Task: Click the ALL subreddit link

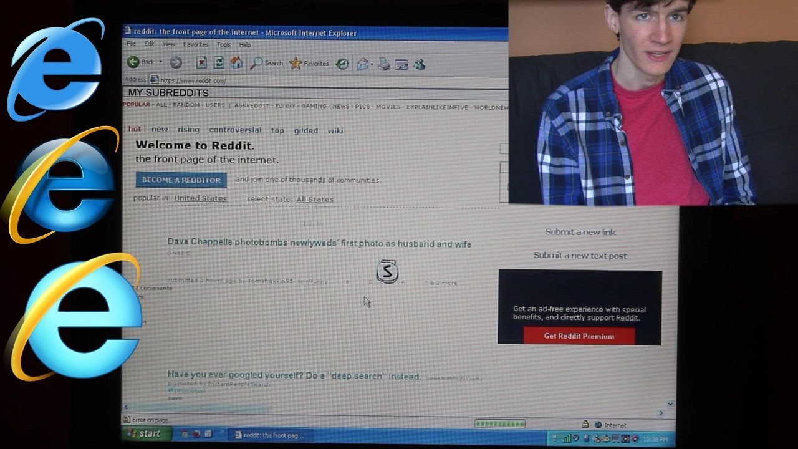Action: [161, 105]
